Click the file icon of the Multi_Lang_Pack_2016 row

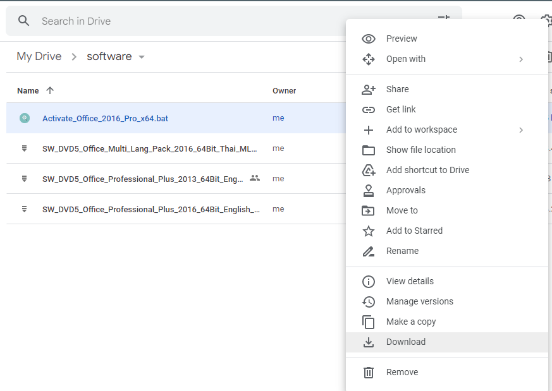point(24,148)
